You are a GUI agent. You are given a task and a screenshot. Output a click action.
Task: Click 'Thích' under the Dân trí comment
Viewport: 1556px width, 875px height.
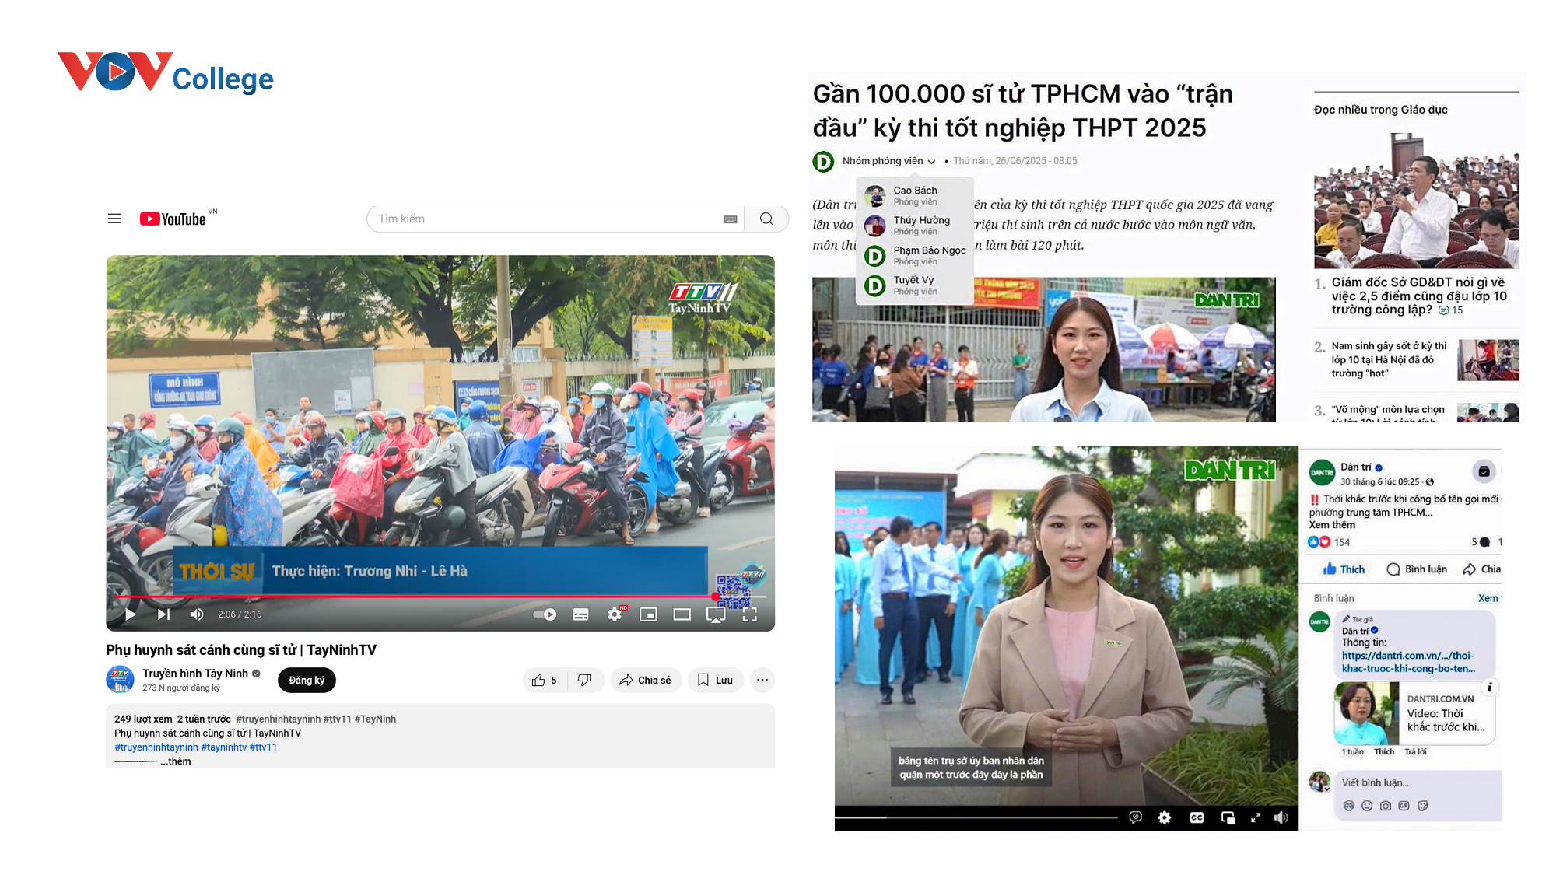coord(1384,752)
